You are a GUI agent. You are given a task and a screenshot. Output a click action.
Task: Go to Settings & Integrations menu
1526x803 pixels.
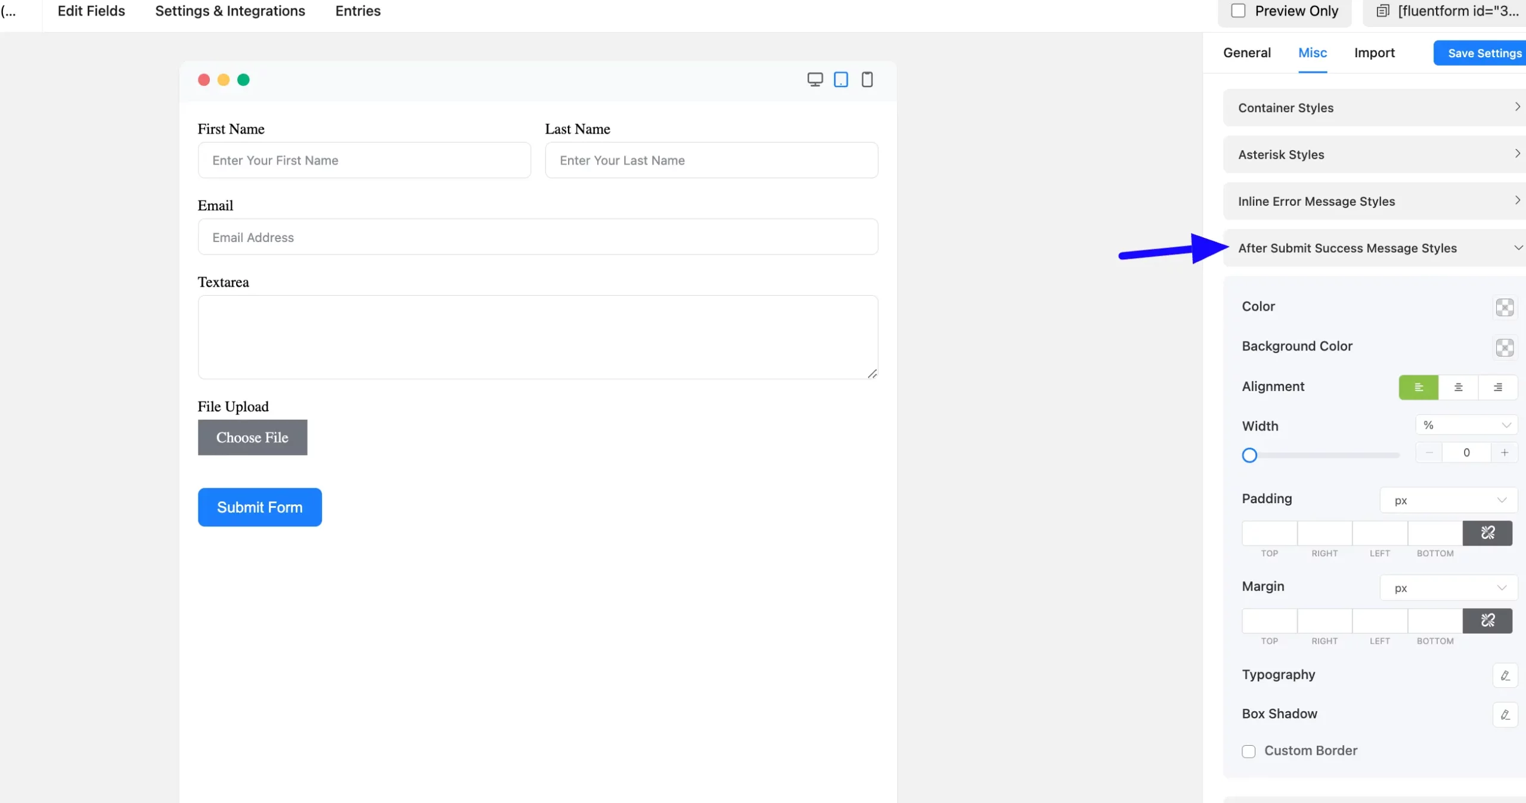tap(230, 11)
